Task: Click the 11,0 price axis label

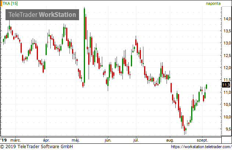Action: click(227, 92)
